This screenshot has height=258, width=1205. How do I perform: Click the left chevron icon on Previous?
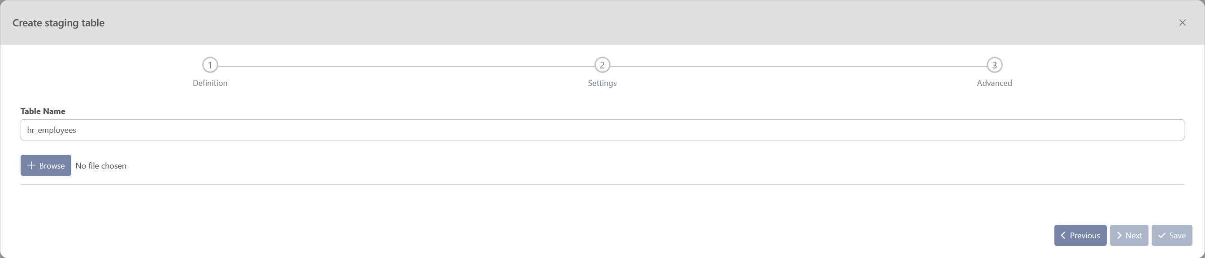(x=1063, y=236)
